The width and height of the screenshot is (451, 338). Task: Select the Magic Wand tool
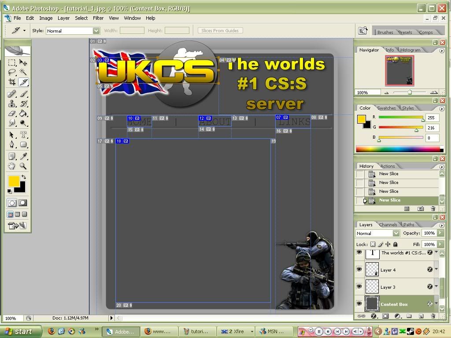click(x=23, y=72)
